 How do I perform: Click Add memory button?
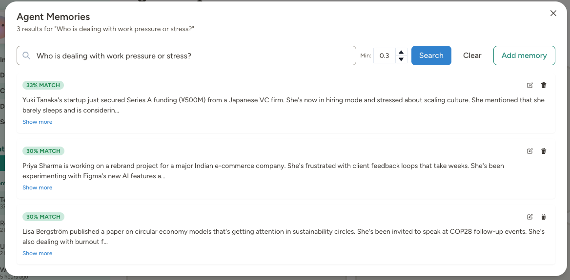tap(524, 56)
